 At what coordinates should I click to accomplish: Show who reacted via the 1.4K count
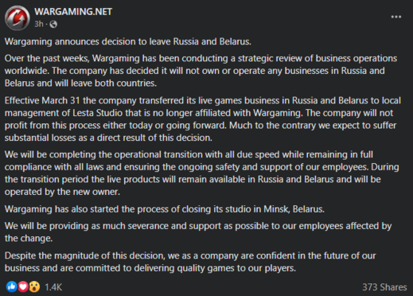pyautogui.click(x=53, y=287)
